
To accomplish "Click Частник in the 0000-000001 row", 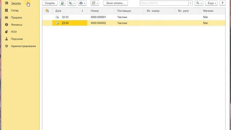I will [x=122, y=17].
